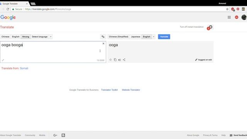Bookmark this page with the star icon
247x139 pixels.
click(x=227, y=9)
